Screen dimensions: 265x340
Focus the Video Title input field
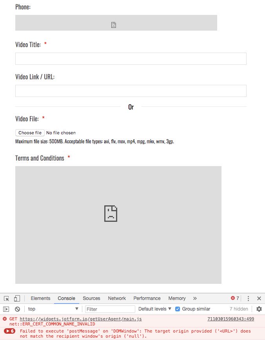click(x=131, y=58)
